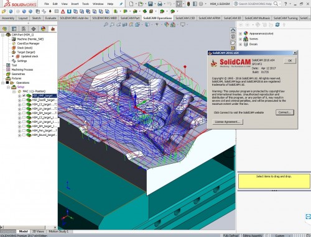The width and height of the screenshot is (311, 237).
Task: Click the pin icon beside Help menu
Action: click(x=121, y=4)
